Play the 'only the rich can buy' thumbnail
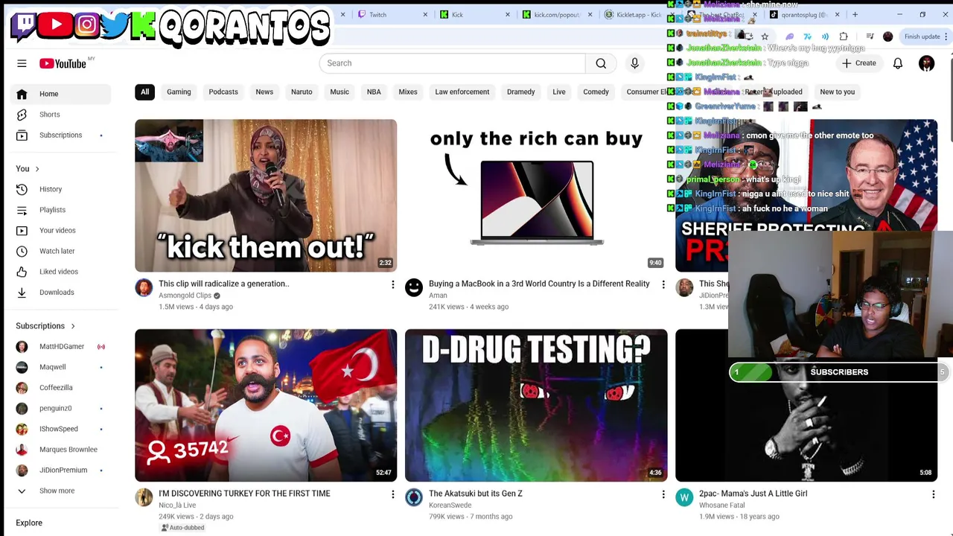The height and width of the screenshot is (536, 953). 536,195
